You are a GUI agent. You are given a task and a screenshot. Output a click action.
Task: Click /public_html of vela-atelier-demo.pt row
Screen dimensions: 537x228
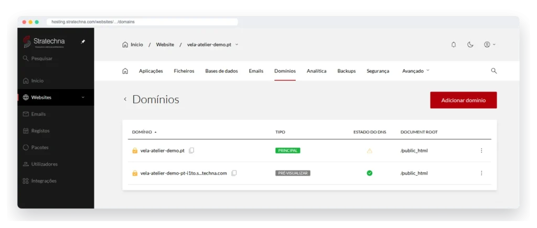414,151
